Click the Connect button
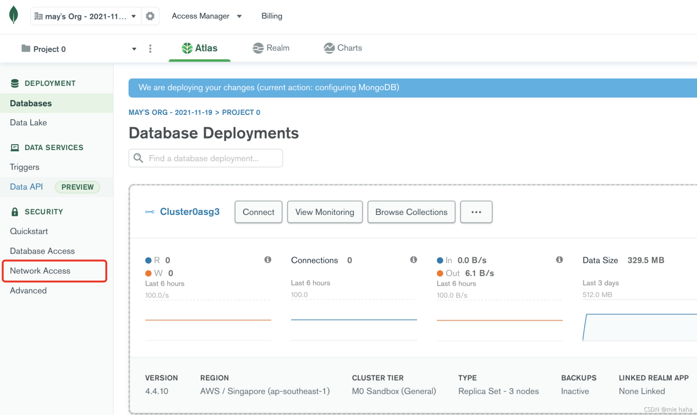This screenshot has height=415, width=697. [x=259, y=212]
